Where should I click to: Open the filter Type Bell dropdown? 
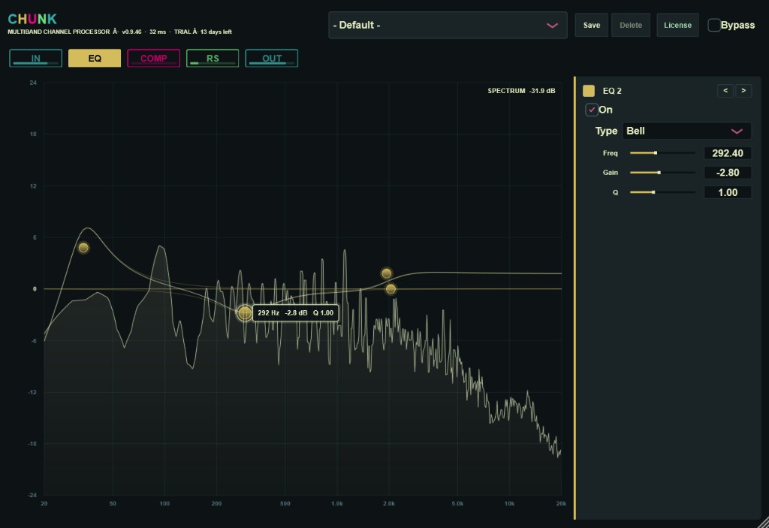click(x=686, y=131)
